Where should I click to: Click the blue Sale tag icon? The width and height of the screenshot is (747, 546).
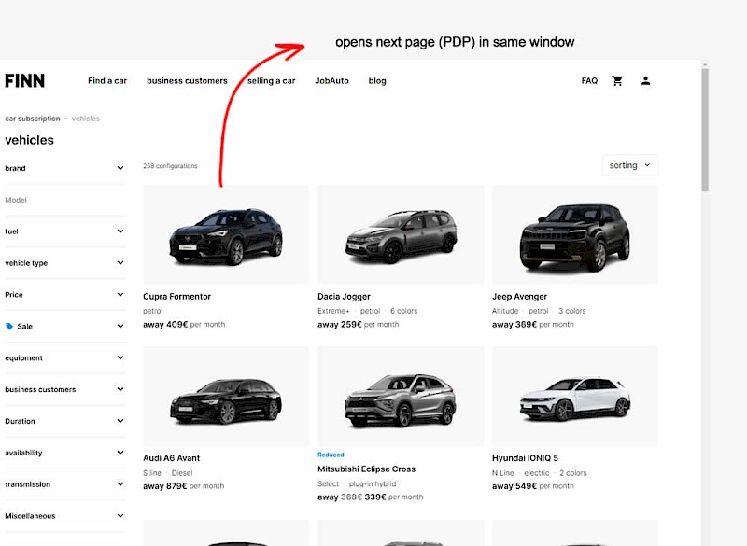[9, 327]
